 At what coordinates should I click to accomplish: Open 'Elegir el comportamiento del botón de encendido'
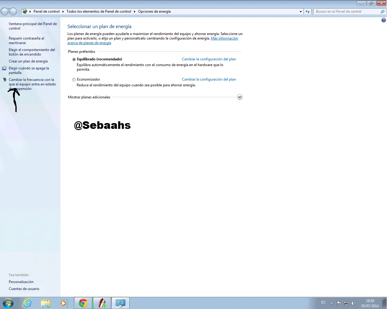pos(32,52)
